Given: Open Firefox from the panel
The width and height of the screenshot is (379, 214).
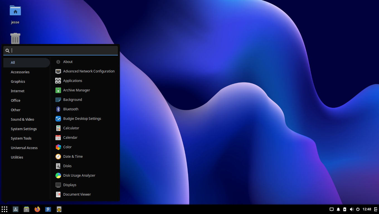Looking at the screenshot, I should click(x=37, y=209).
